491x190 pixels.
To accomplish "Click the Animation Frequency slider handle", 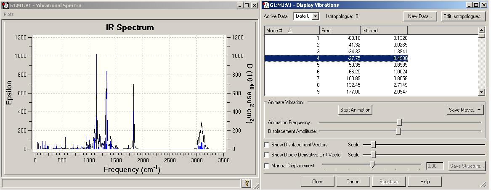I will [x=399, y=122].
